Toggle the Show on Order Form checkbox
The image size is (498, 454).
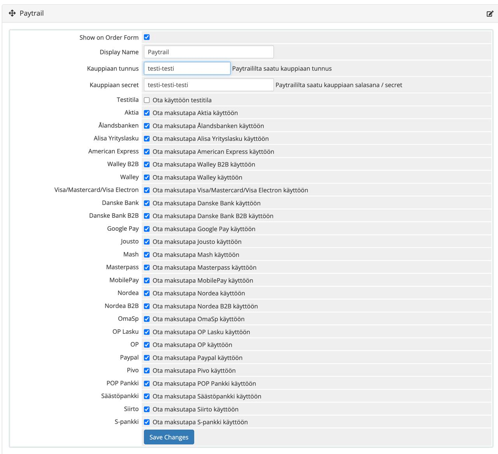click(x=147, y=37)
